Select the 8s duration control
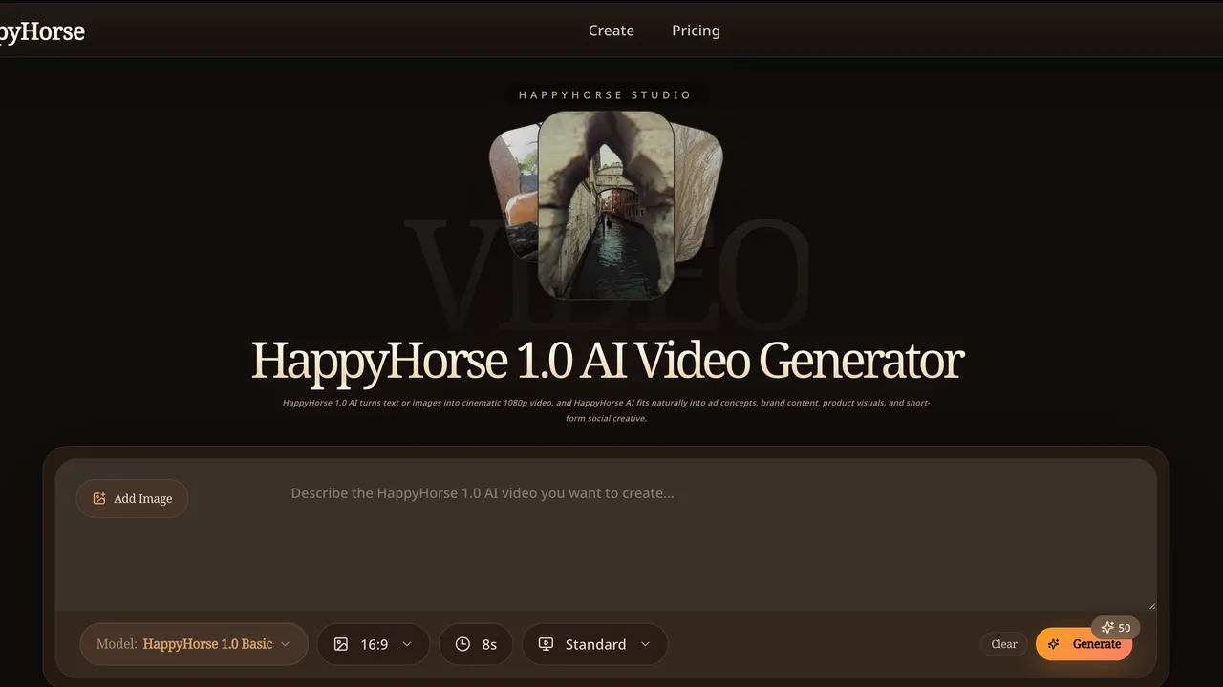The width and height of the screenshot is (1223, 687). pos(476,644)
